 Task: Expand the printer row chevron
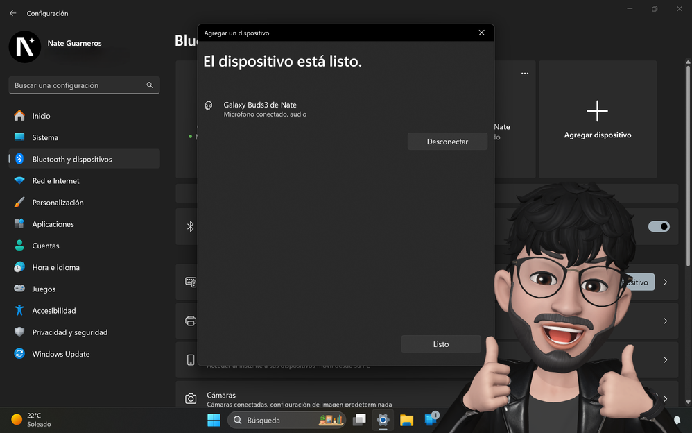[666, 321]
